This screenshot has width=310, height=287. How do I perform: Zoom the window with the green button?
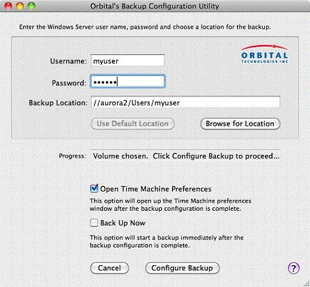pyautogui.click(x=32, y=6)
